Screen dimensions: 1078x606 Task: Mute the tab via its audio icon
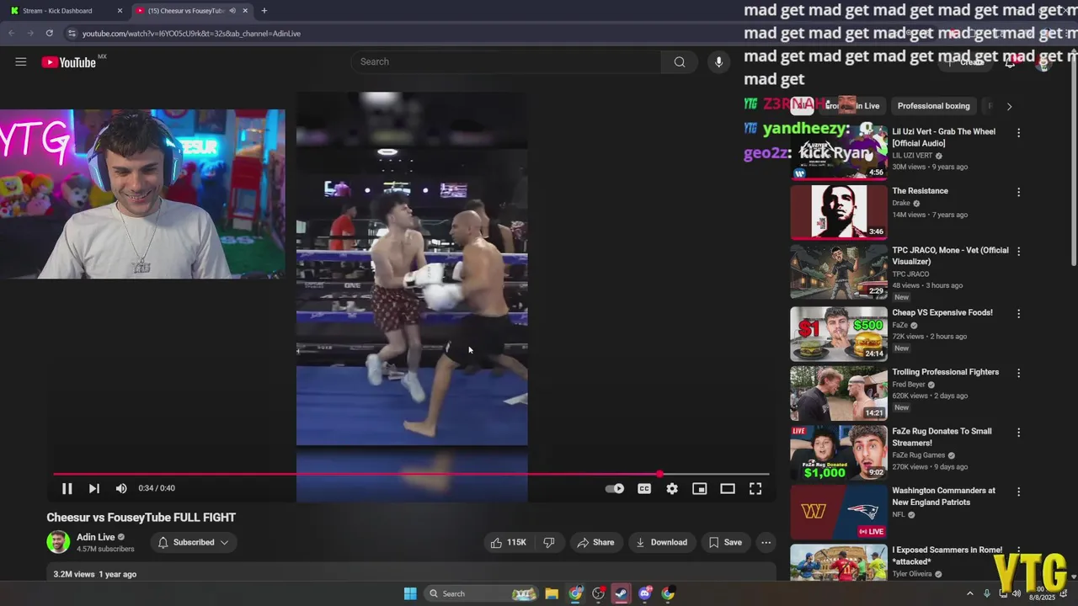coord(232,11)
